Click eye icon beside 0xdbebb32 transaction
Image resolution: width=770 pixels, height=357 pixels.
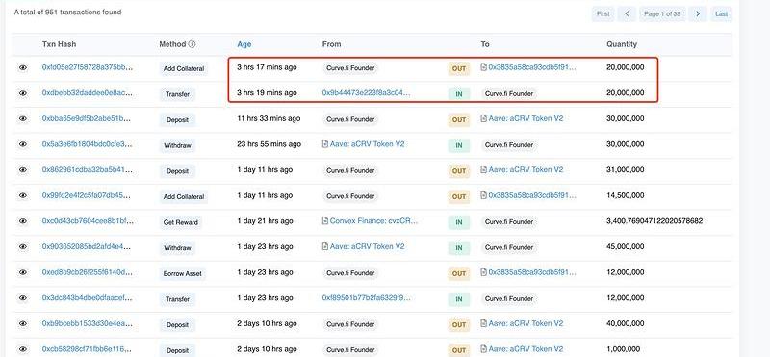23,93
